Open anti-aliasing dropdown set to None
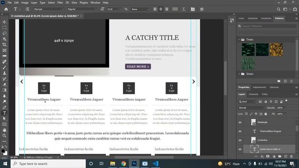This screenshot has height=168, width=299. (x=140, y=9)
